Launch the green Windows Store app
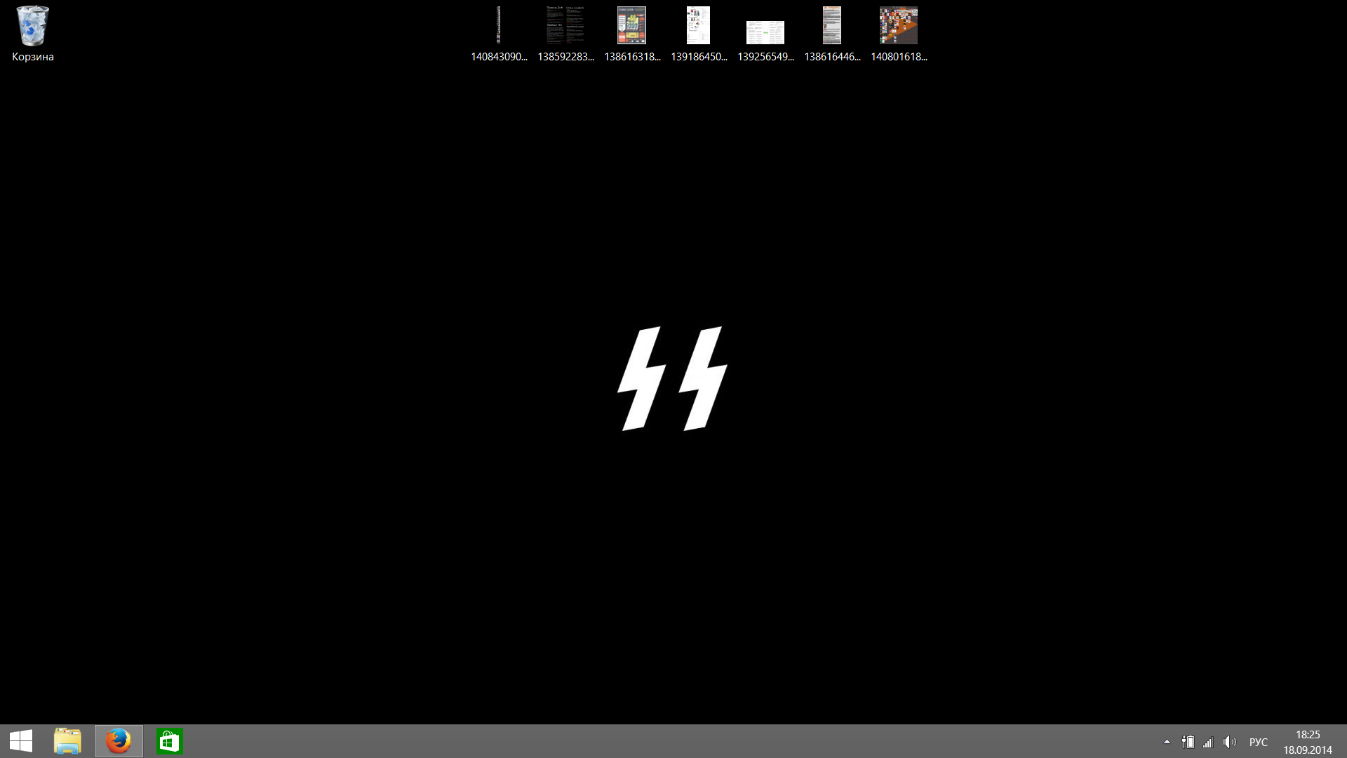The height and width of the screenshot is (758, 1347). pos(170,741)
